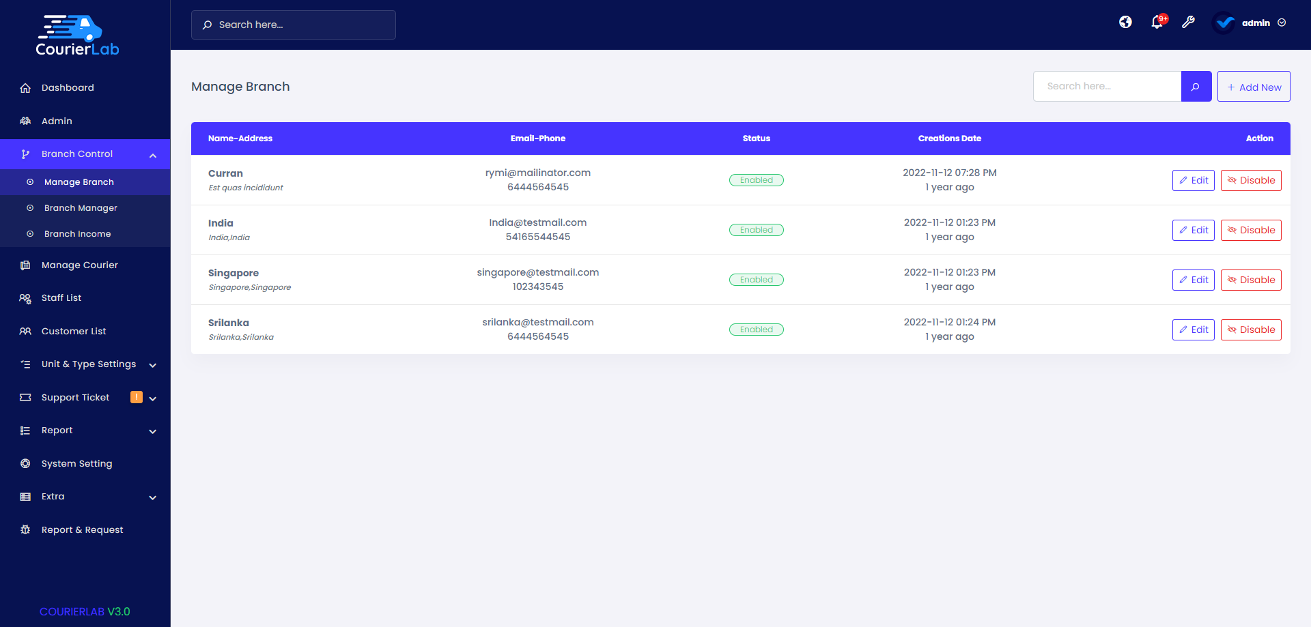Open System Setting via its gear icon
Image resolution: width=1311 pixels, height=627 pixels.
click(x=25, y=463)
